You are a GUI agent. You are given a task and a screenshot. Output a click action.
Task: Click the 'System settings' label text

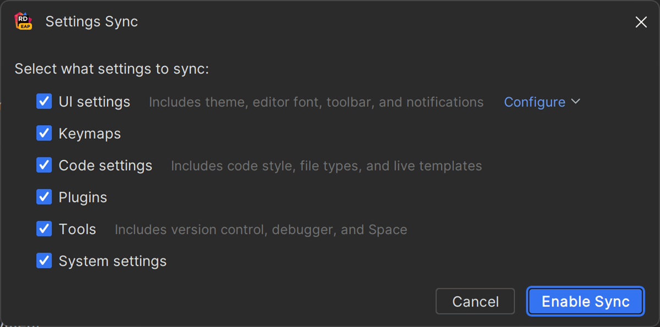pyautogui.click(x=112, y=261)
